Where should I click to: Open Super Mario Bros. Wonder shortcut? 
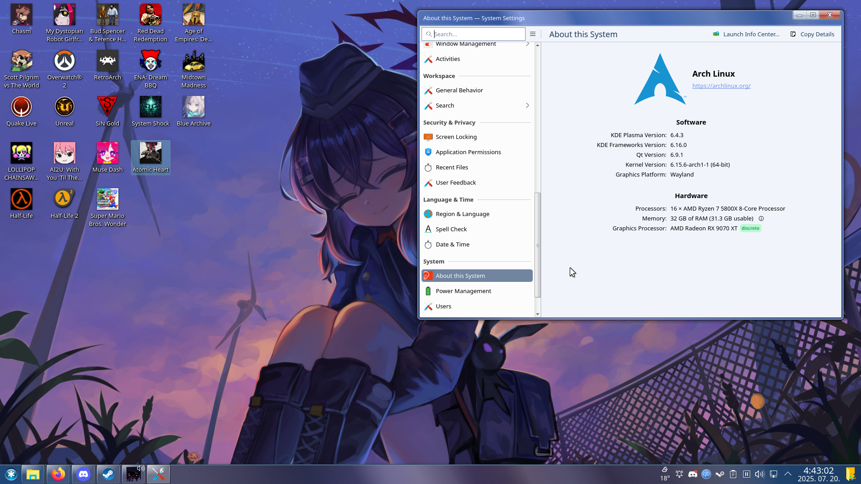point(108,208)
